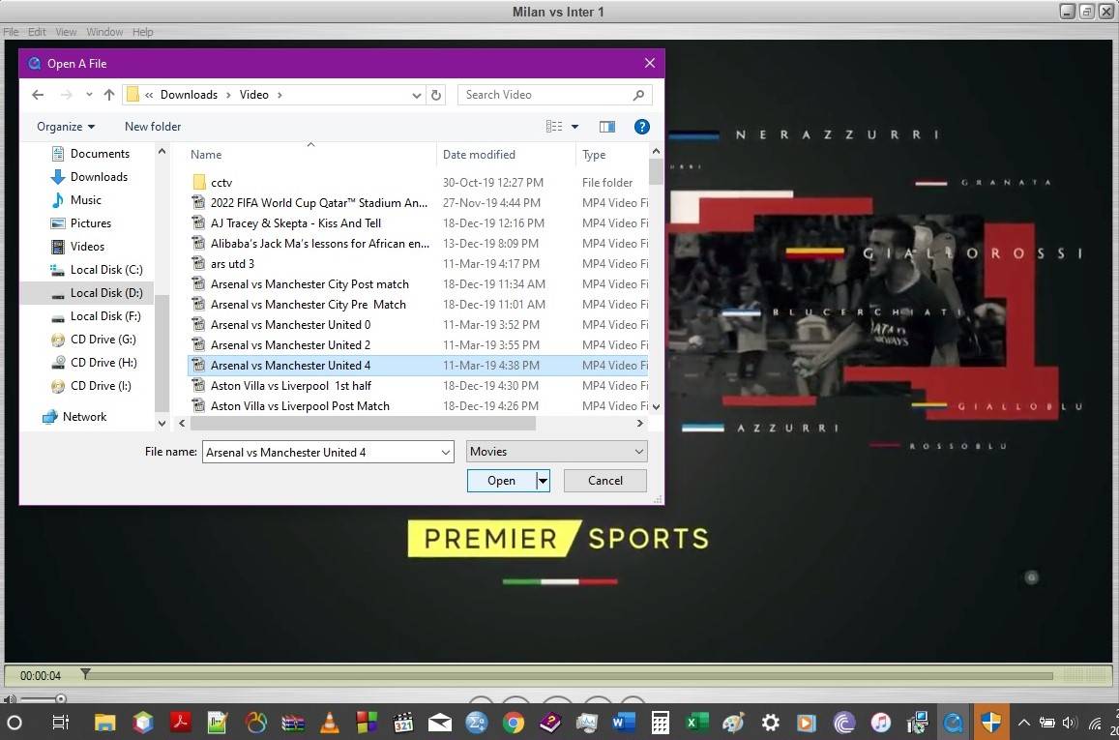Screen dimensions: 1119x740
Task: Open Settings gear on taskbar
Action: coord(770,723)
